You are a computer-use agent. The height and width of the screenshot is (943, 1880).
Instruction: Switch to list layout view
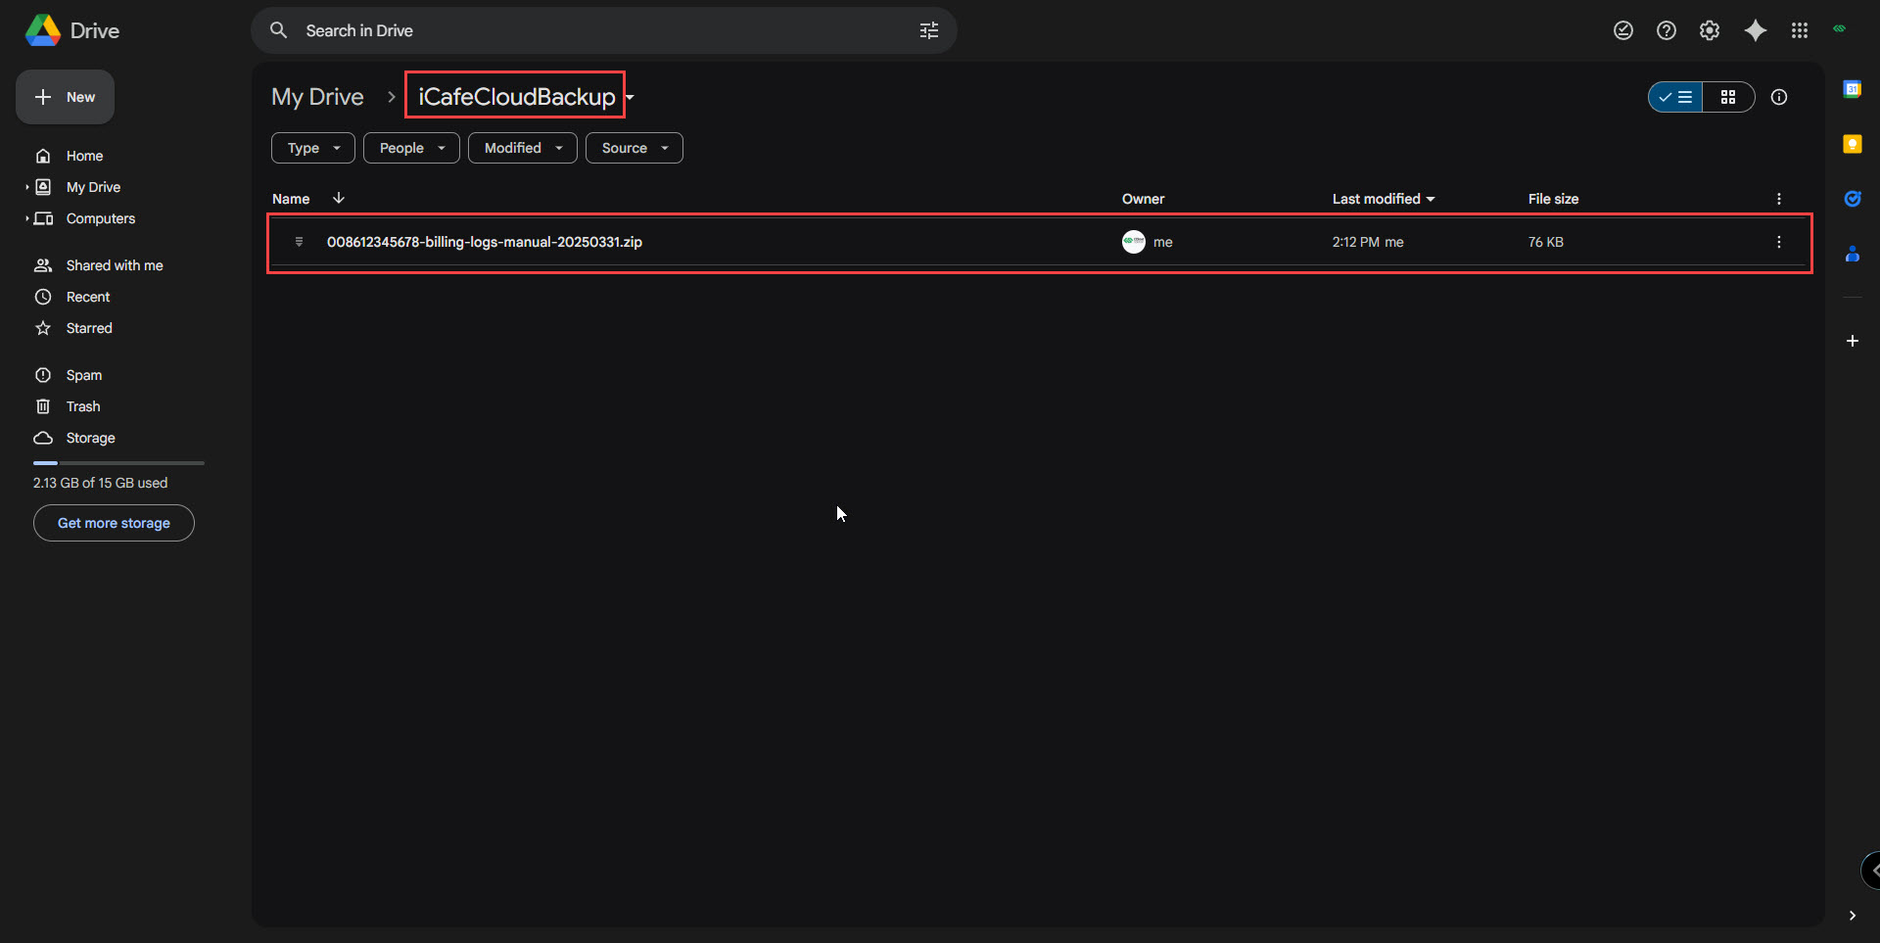pyautogui.click(x=1676, y=97)
